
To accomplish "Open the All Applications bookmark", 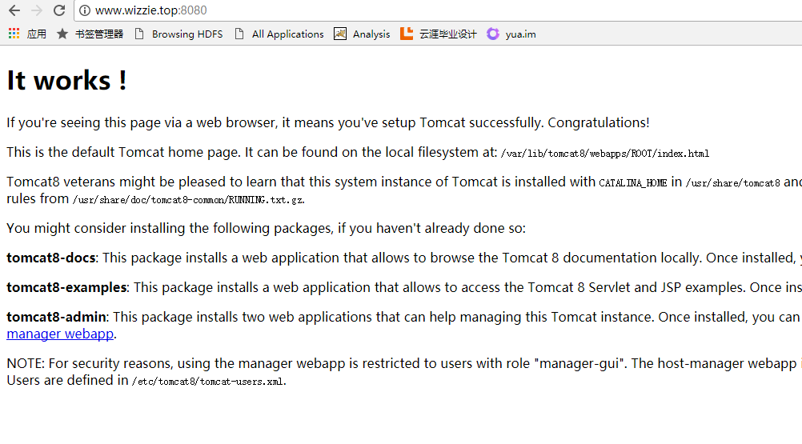I will click(x=279, y=34).
